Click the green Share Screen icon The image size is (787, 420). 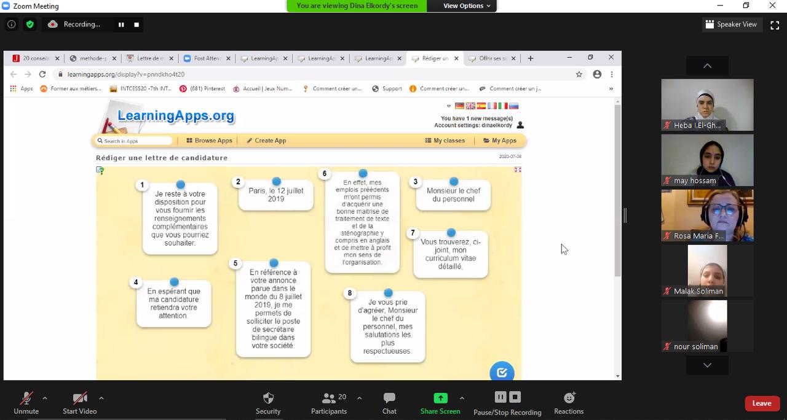coord(440,398)
